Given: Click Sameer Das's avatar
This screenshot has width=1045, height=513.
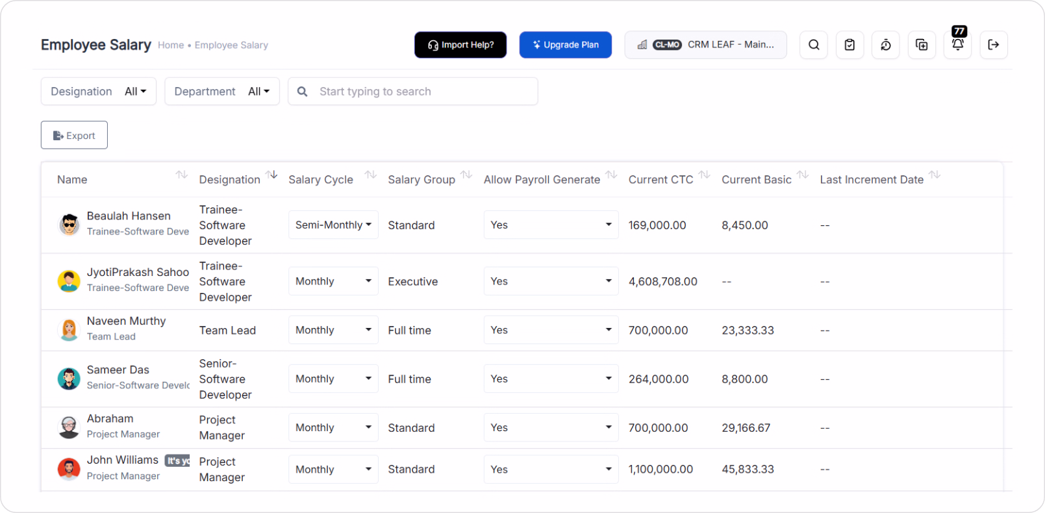Looking at the screenshot, I should pyautogui.click(x=69, y=379).
